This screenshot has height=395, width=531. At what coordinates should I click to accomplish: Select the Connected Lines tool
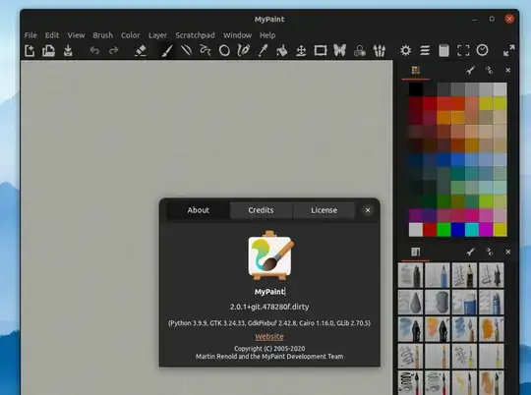pyautogui.click(x=206, y=51)
